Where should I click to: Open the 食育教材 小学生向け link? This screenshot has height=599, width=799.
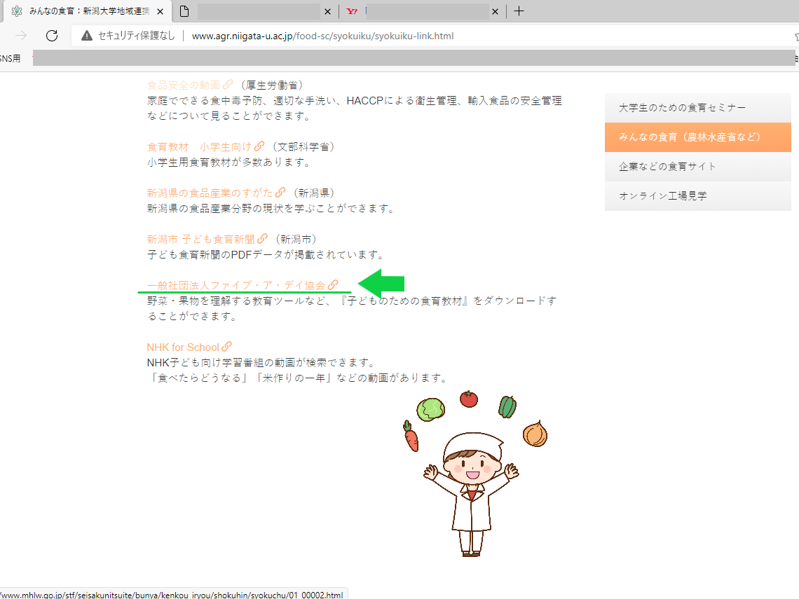point(199,146)
